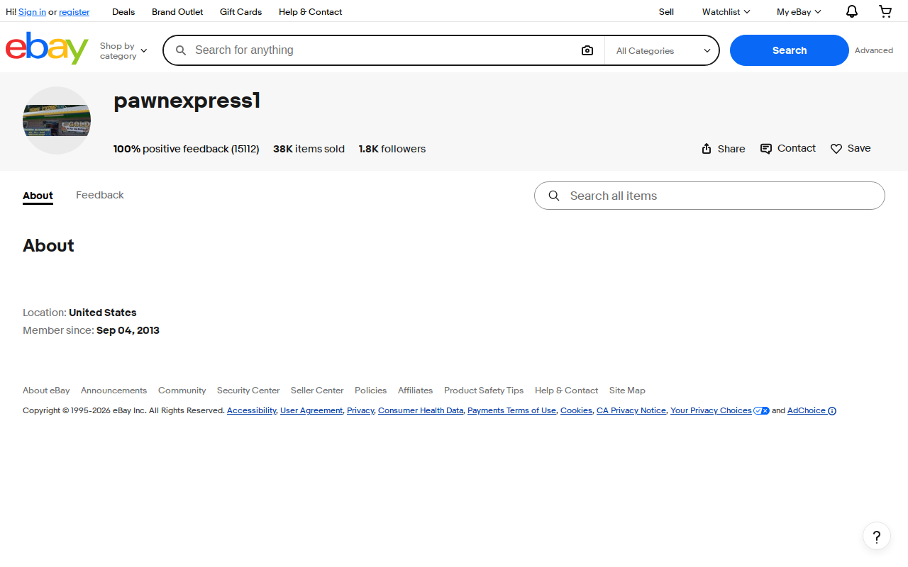908x567 pixels.
Task: Open Payments Terms of Use link
Action: pyautogui.click(x=511, y=410)
